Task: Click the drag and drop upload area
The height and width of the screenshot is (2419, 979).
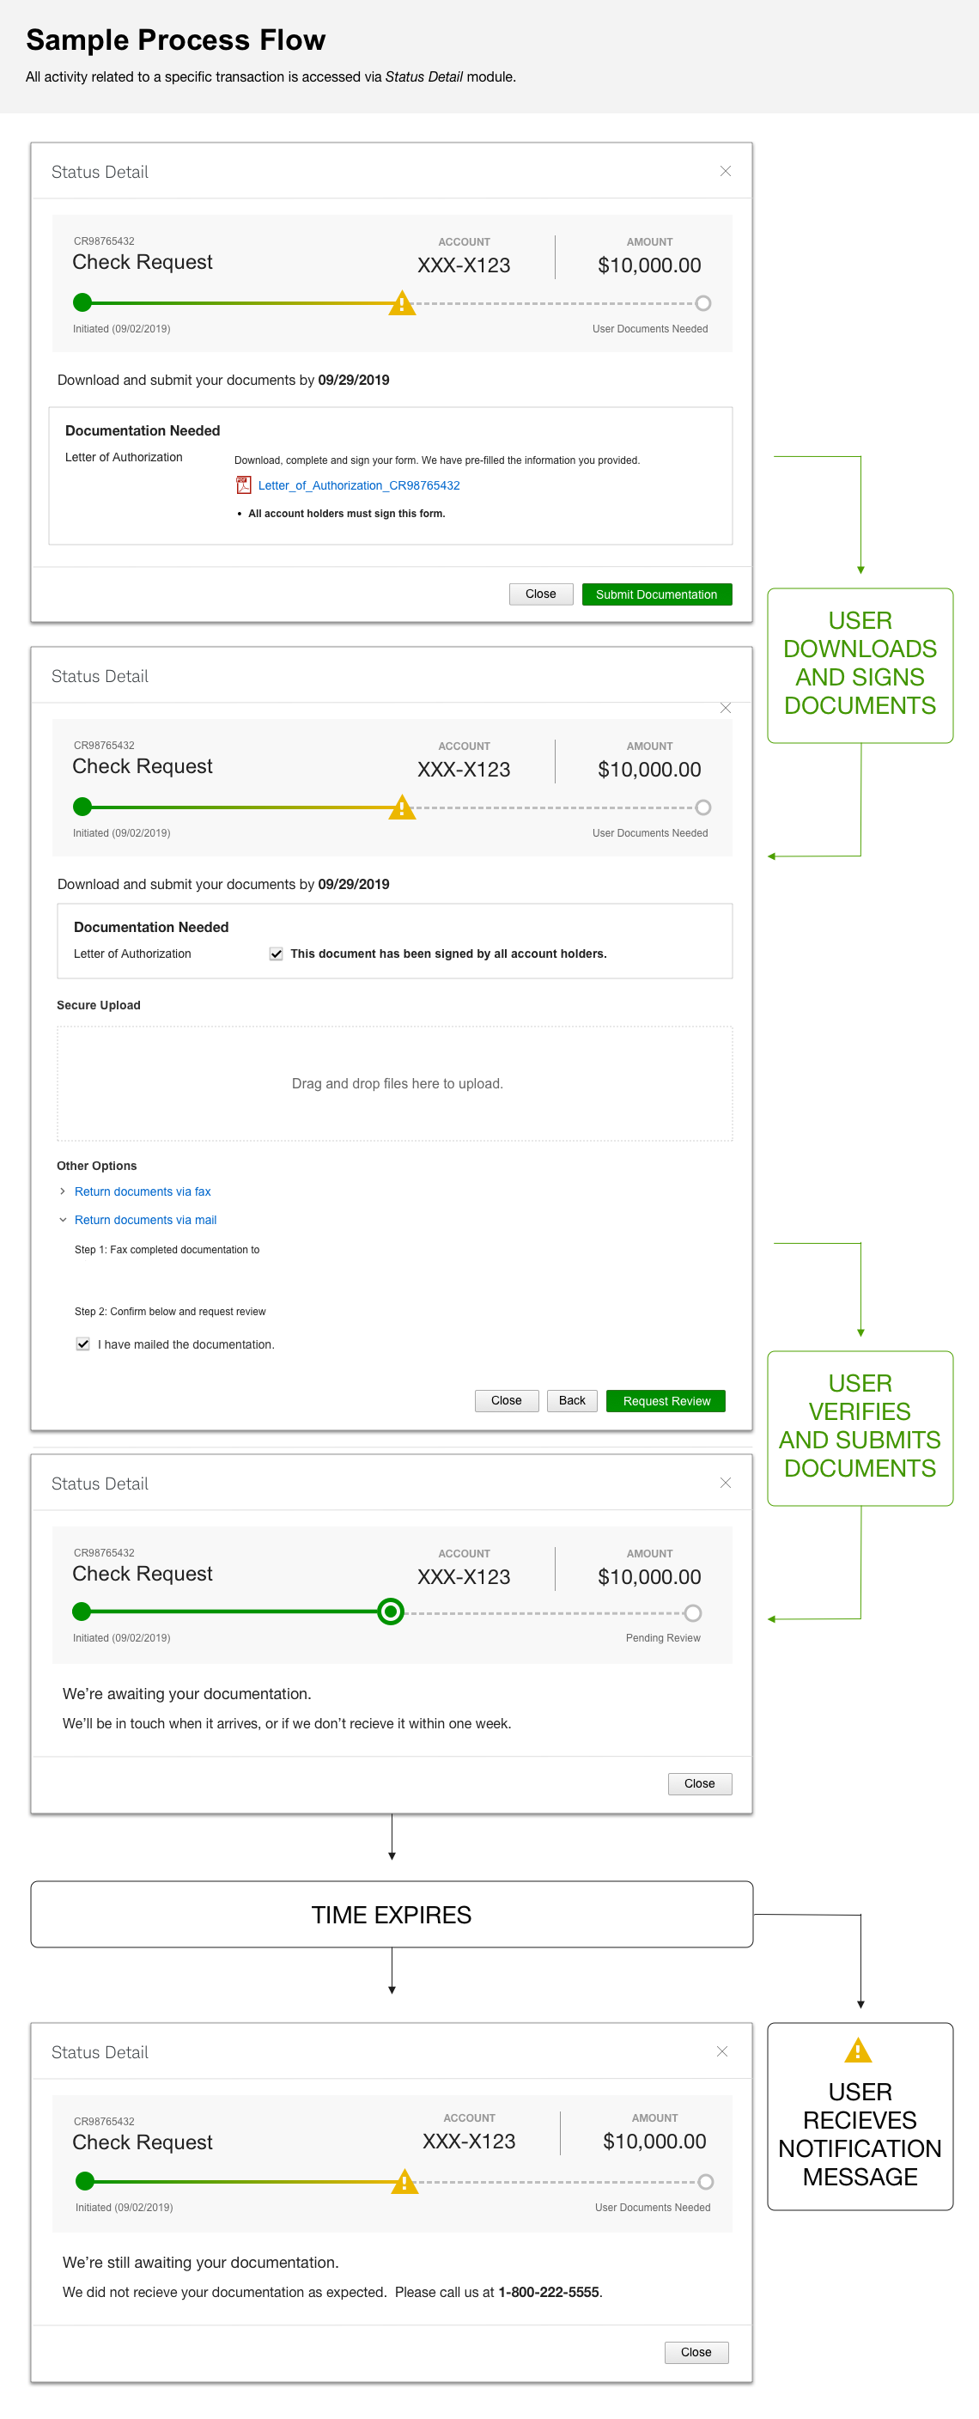Action: pos(395,1084)
